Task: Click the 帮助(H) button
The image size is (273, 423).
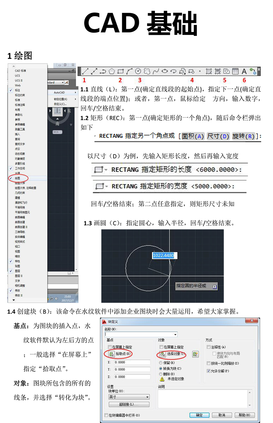Action: 245,415
